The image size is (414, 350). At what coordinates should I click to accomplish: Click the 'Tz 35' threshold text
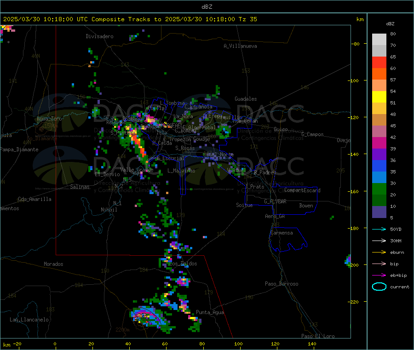pos(247,19)
